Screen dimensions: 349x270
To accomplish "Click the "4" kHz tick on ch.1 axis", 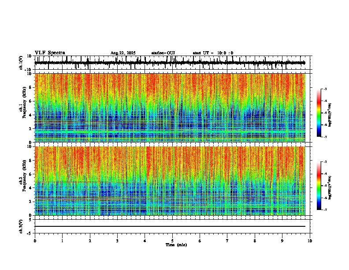I will coord(31,115).
